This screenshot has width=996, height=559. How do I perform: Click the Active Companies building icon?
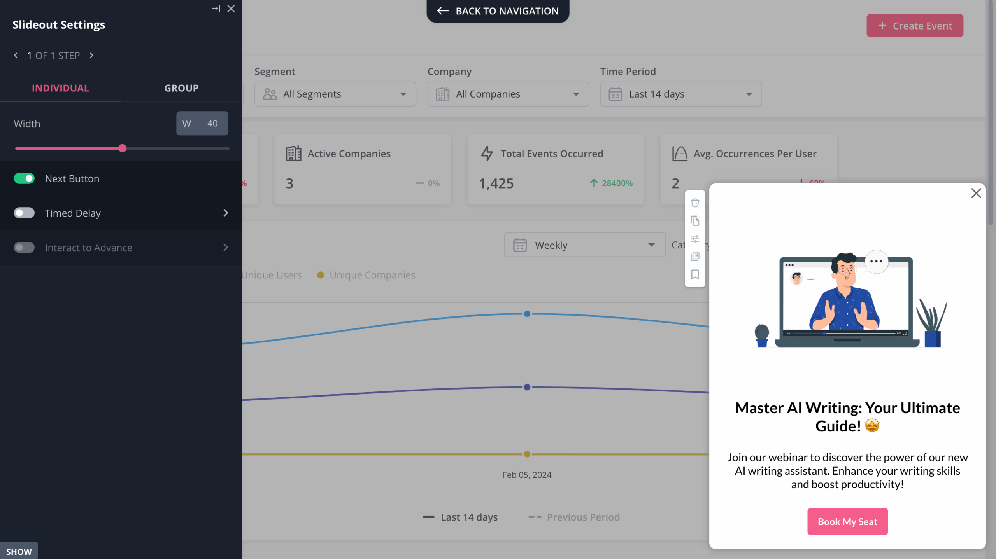pyautogui.click(x=293, y=154)
